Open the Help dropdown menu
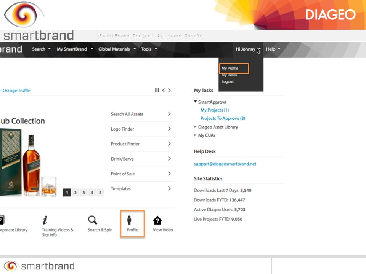The height and width of the screenshot is (274, 366). click(x=273, y=49)
